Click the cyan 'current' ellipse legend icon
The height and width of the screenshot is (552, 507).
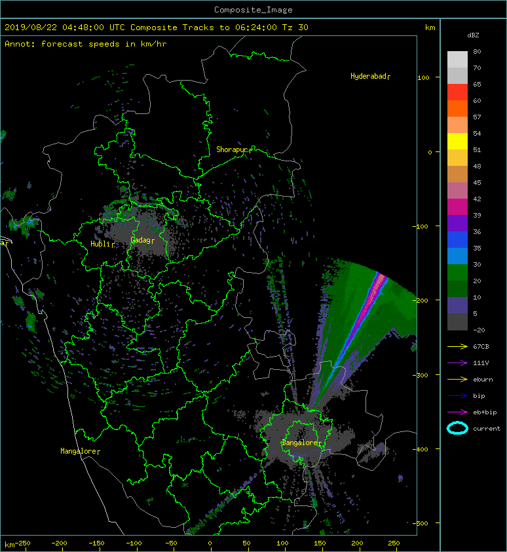click(x=457, y=429)
